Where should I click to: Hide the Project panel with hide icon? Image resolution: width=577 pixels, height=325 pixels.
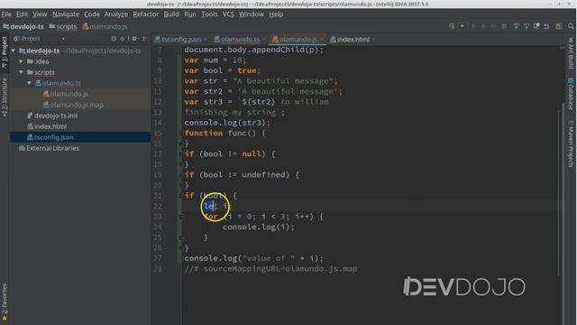pyautogui.click(x=145, y=39)
